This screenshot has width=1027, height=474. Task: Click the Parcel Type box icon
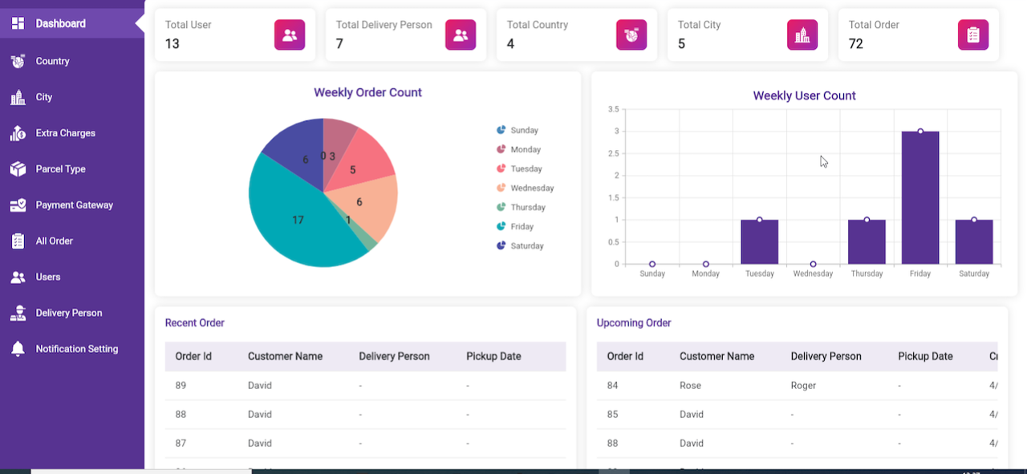[x=18, y=169]
